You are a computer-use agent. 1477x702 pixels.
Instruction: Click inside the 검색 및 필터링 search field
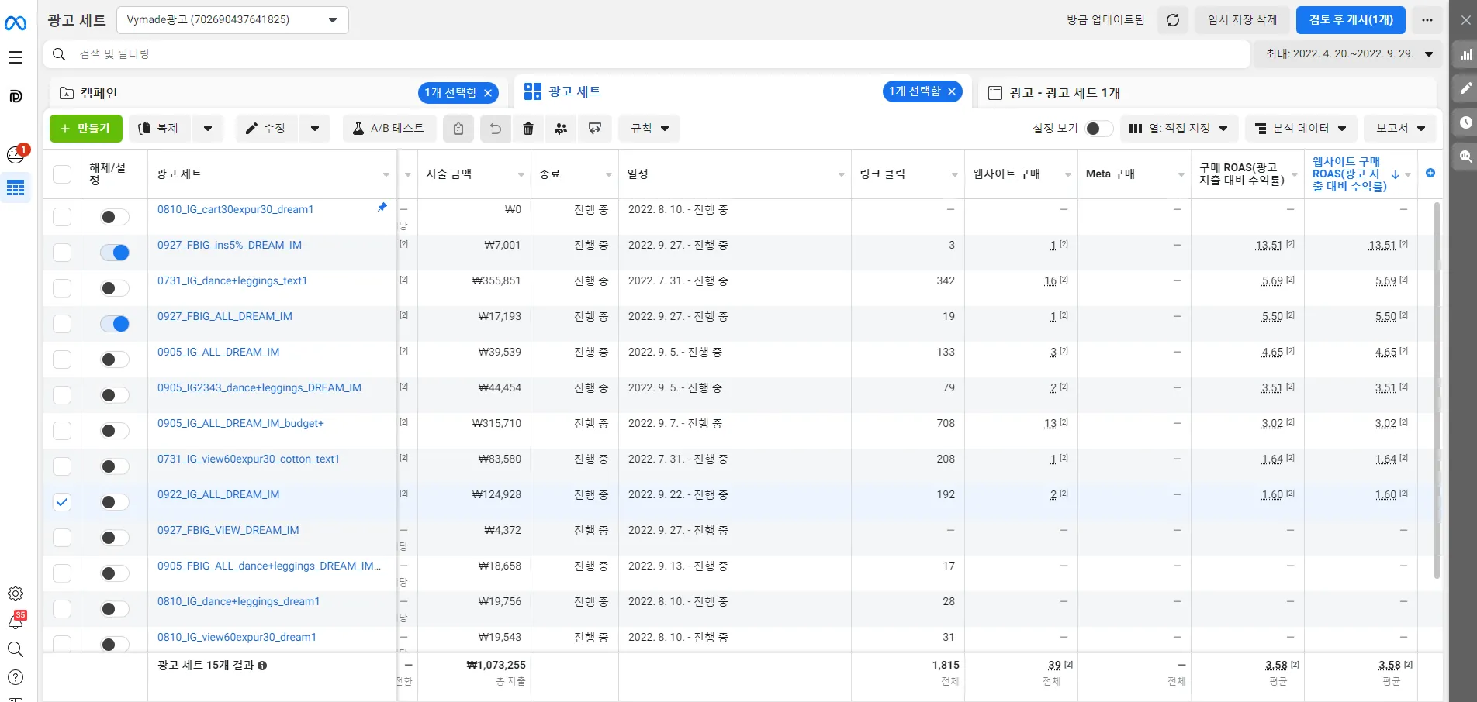[x=310, y=54]
